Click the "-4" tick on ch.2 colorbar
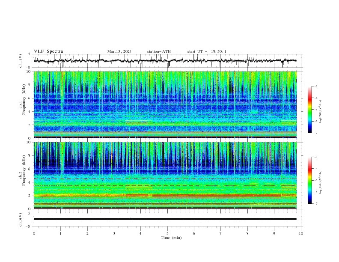The width and height of the screenshot is (339, 262). pyautogui.click(x=315, y=169)
